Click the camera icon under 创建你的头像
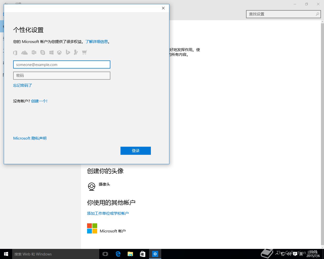324x259 pixels. click(x=92, y=187)
